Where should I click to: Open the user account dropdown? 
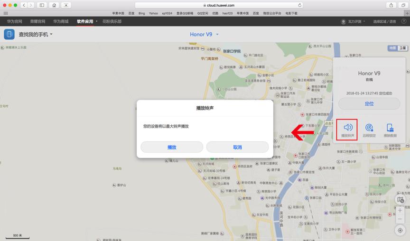click(356, 21)
